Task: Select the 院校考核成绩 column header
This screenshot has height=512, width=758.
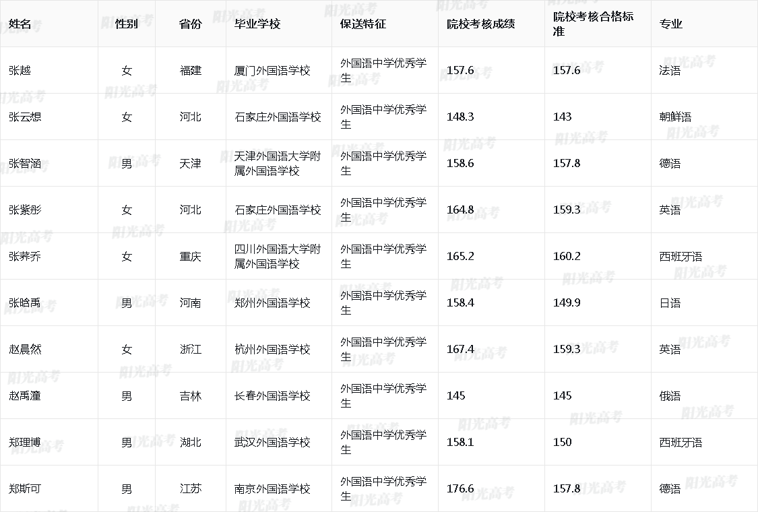Action: tap(480, 24)
